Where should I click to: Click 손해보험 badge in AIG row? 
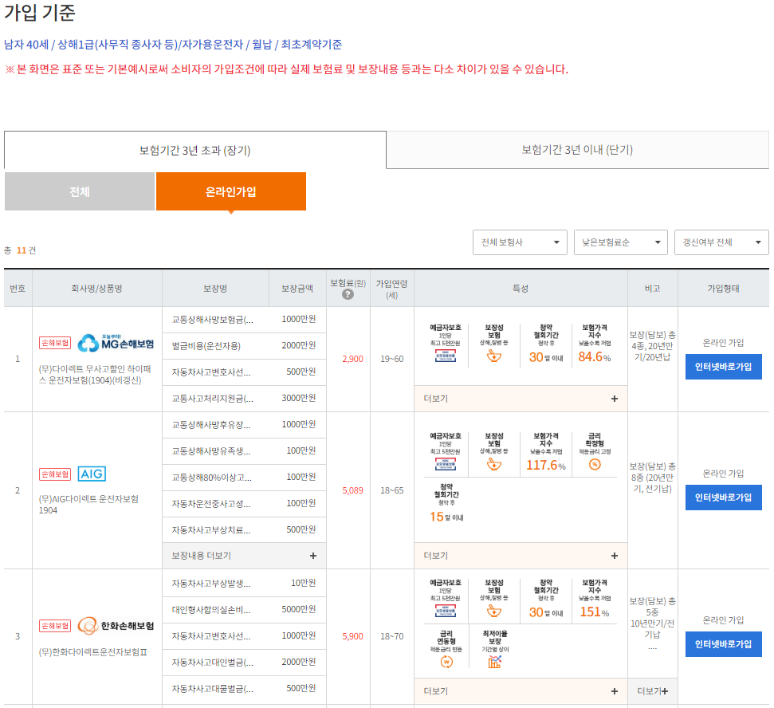pos(55,474)
